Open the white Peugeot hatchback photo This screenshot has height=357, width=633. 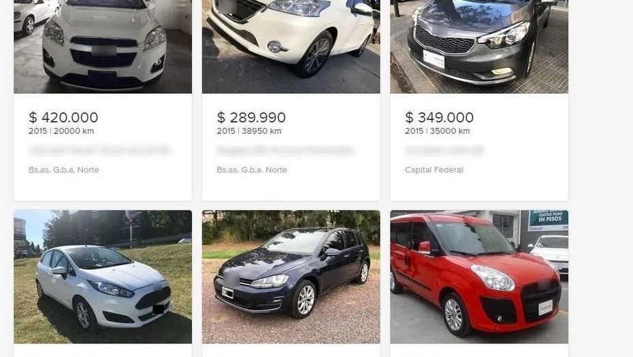291,46
